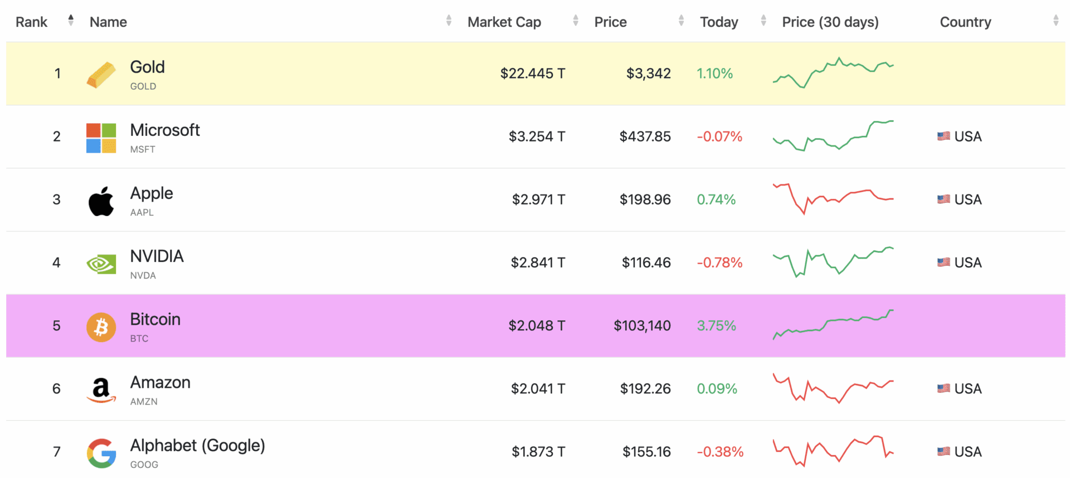The width and height of the screenshot is (1070, 478).
Task: Click Alphabet's 30-day price sparkline
Action: point(833,451)
